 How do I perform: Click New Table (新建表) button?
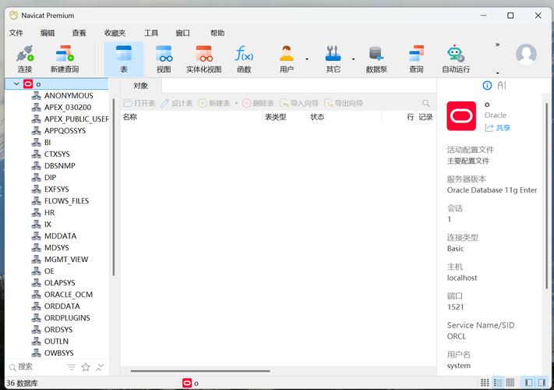click(214, 103)
